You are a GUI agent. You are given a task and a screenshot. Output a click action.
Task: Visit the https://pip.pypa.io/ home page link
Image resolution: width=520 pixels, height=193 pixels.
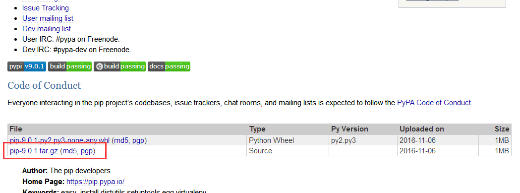point(95,182)
